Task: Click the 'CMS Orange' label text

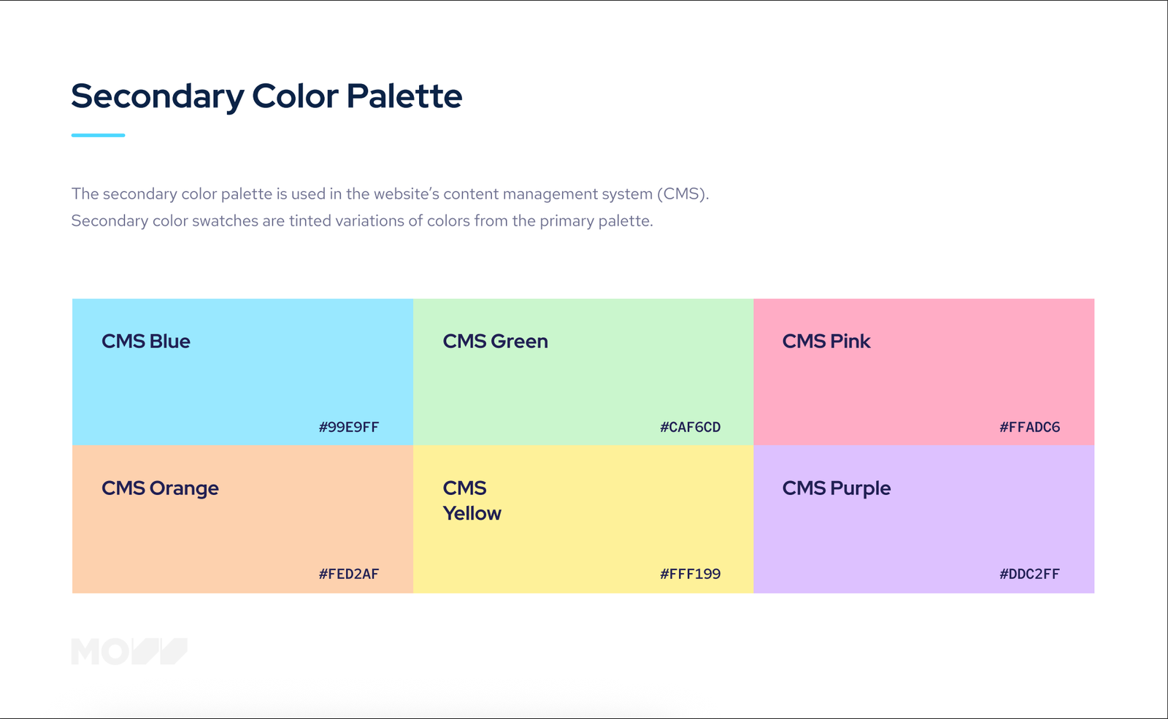Action: click(x=160, y=488)
